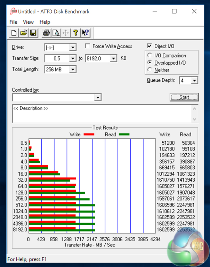The width and height of the screenshot is (210, 267).
Task: Click the yellow question mark Help icon
Action: [75, 33]
